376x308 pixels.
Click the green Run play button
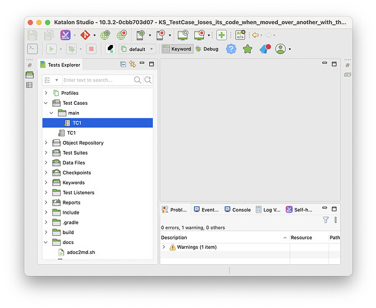pyautogui.click(x=51, y=49)
